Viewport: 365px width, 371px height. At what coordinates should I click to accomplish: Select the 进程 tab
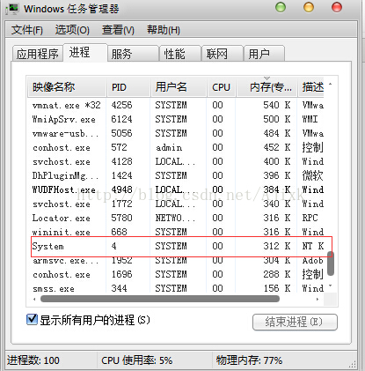85,53
